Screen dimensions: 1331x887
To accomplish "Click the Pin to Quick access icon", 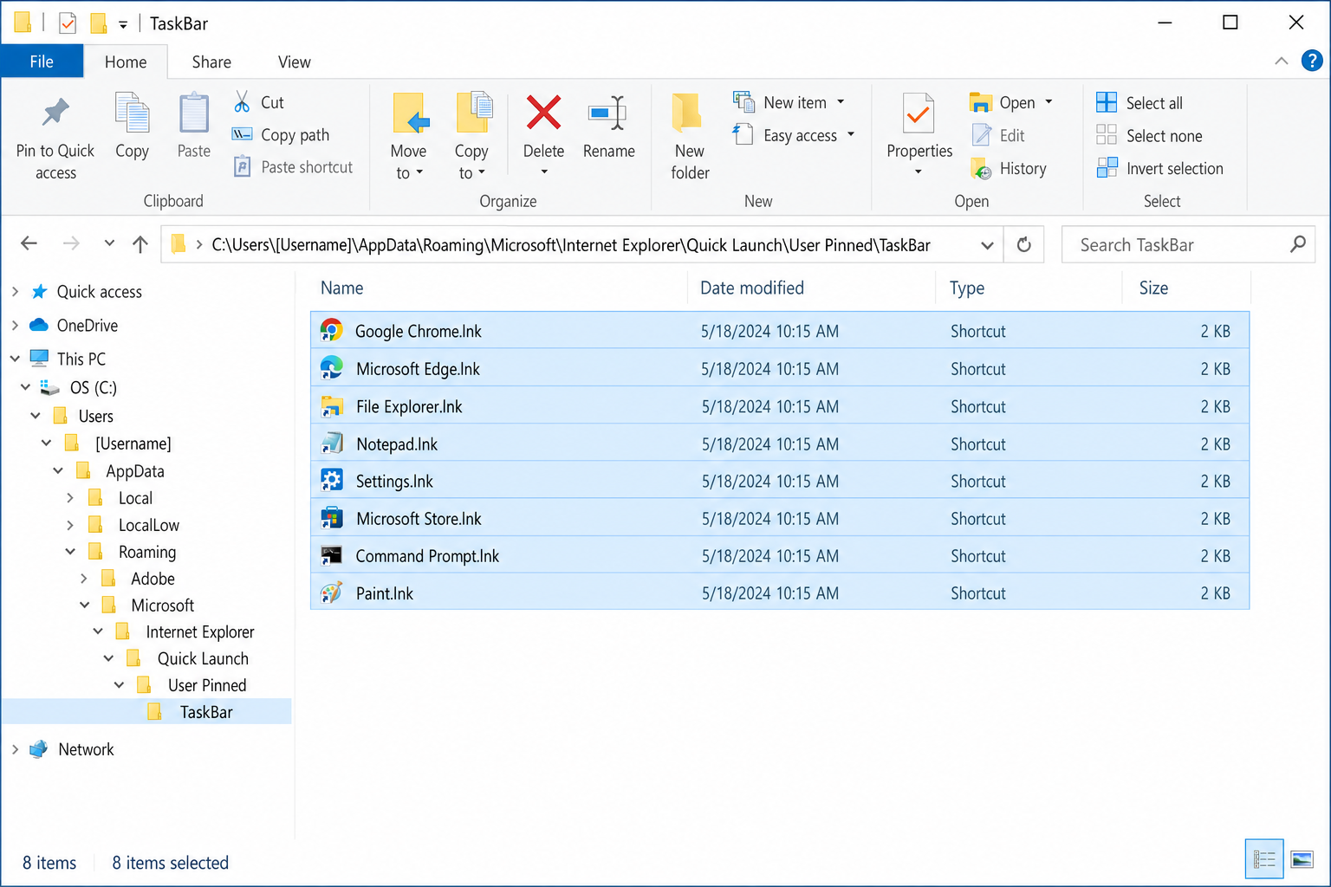I will [x=55, y=113].
